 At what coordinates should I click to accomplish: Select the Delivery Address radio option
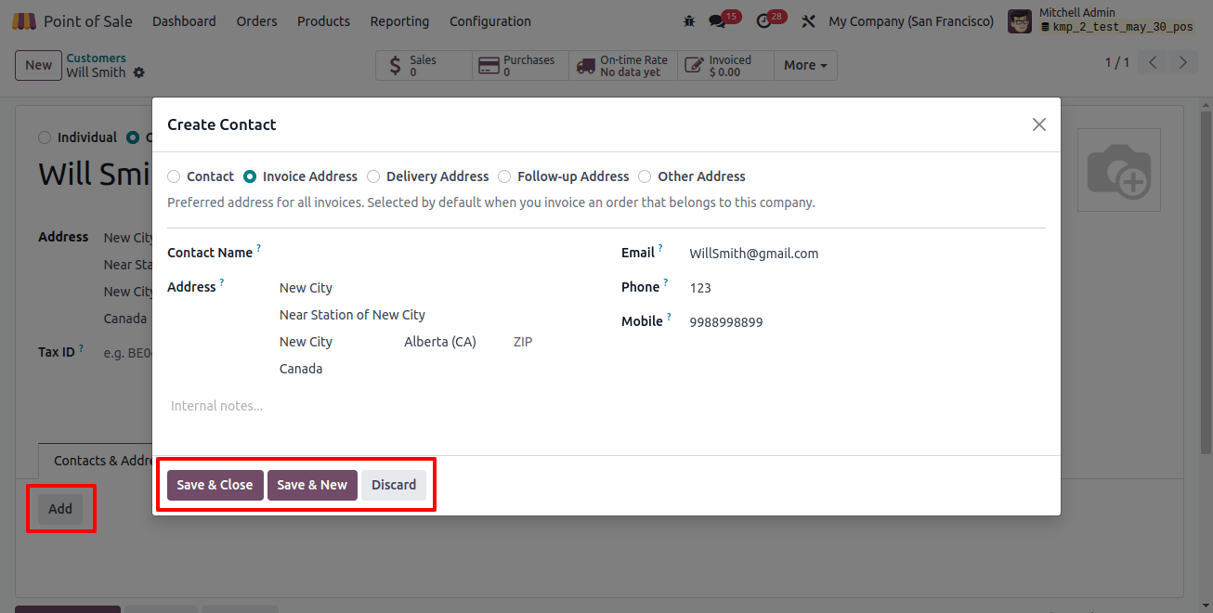tap(373, 176)
